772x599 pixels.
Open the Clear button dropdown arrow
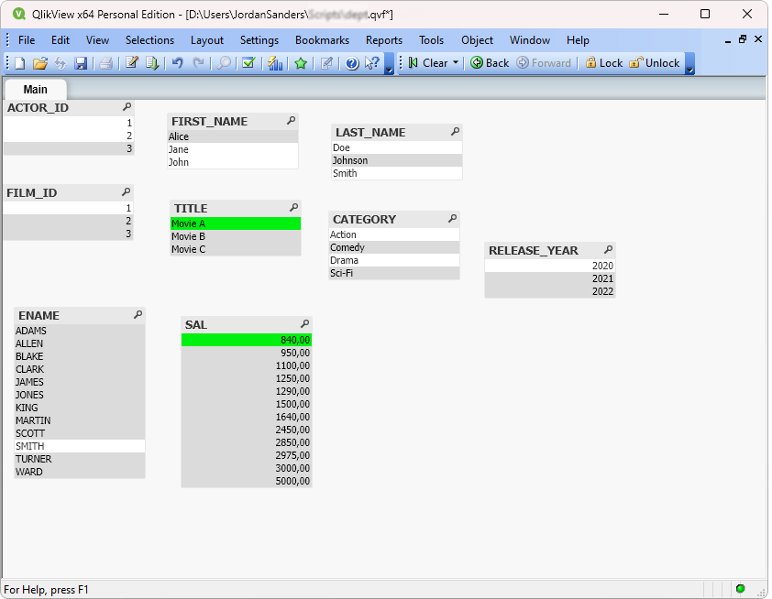(x=456, y=63)
